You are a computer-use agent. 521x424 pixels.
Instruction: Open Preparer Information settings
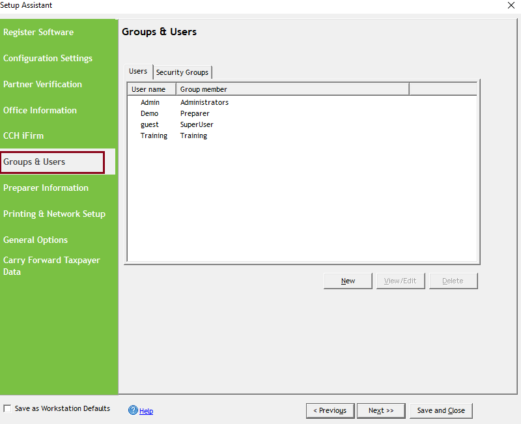46,188
